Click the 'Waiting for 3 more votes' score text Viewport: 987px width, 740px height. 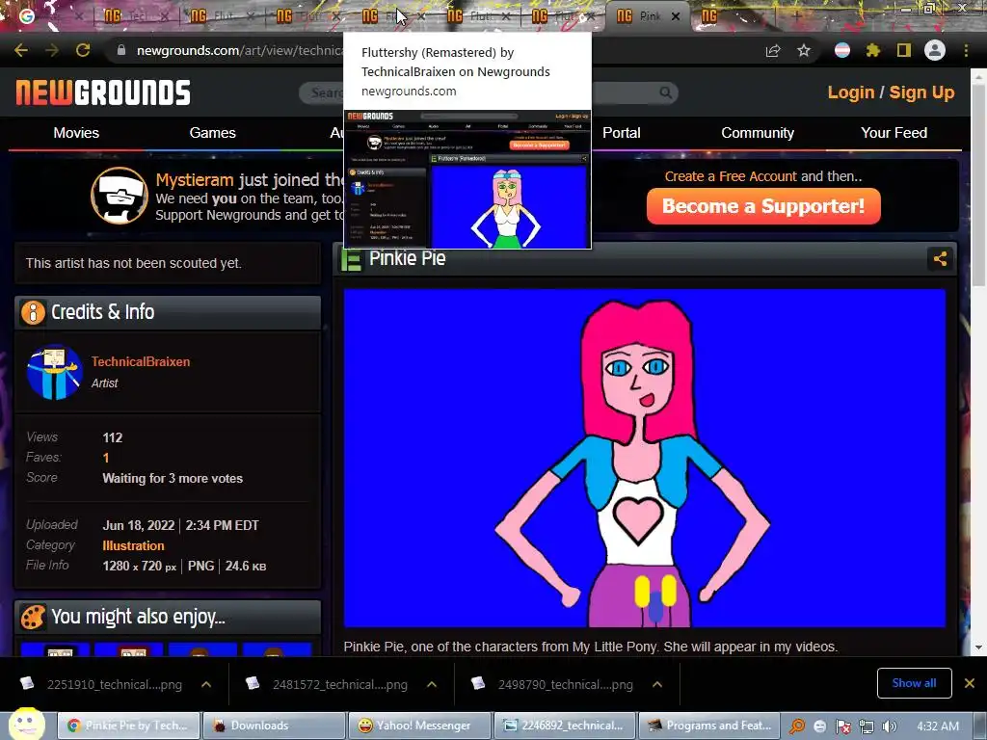173,478
